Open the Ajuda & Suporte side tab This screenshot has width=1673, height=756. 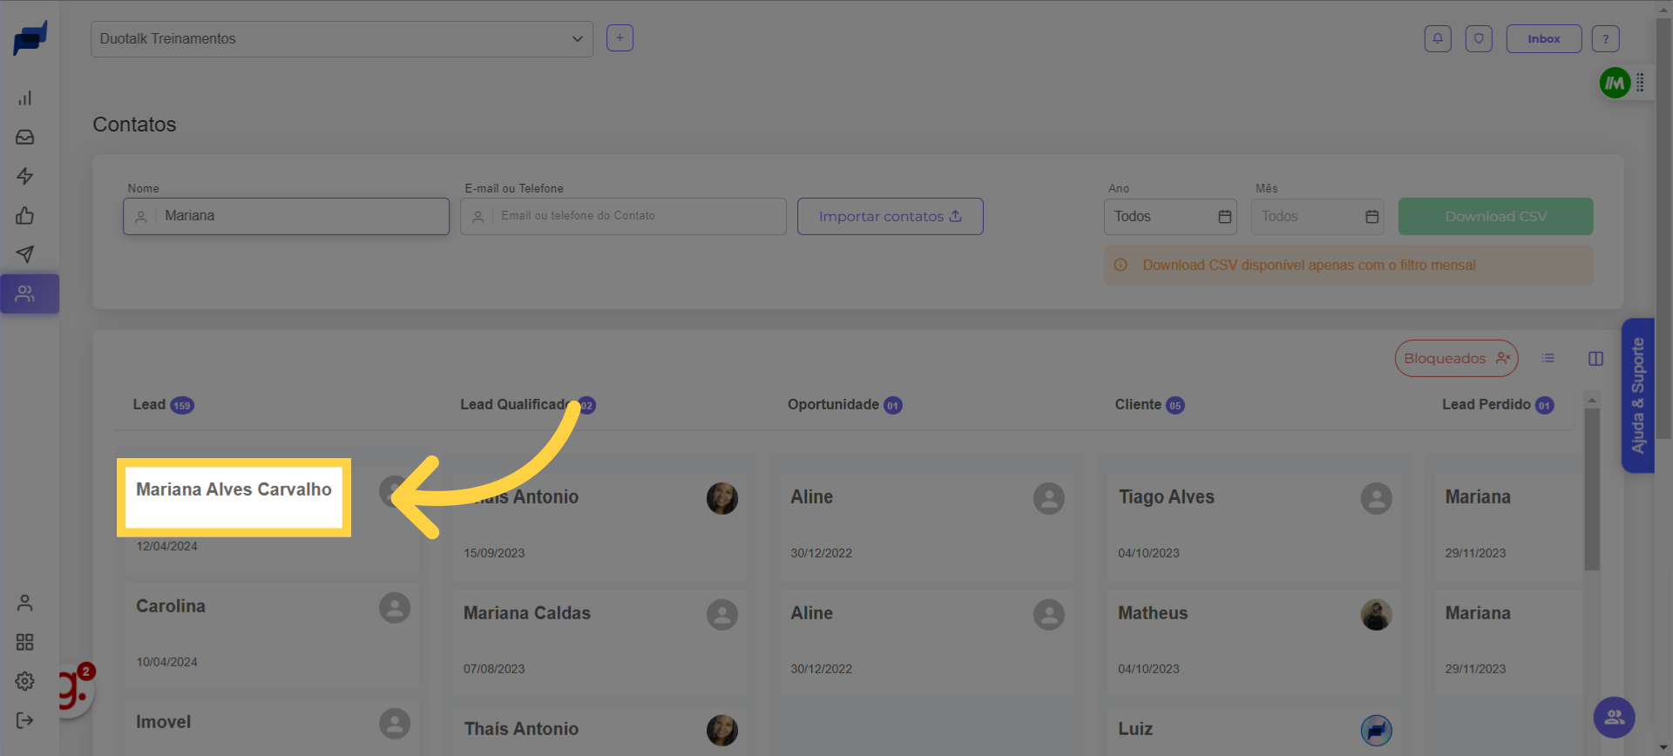1637,395
